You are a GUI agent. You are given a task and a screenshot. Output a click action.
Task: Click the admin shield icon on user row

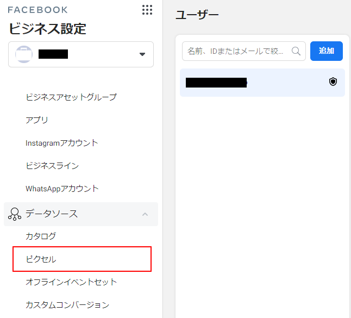333,82
